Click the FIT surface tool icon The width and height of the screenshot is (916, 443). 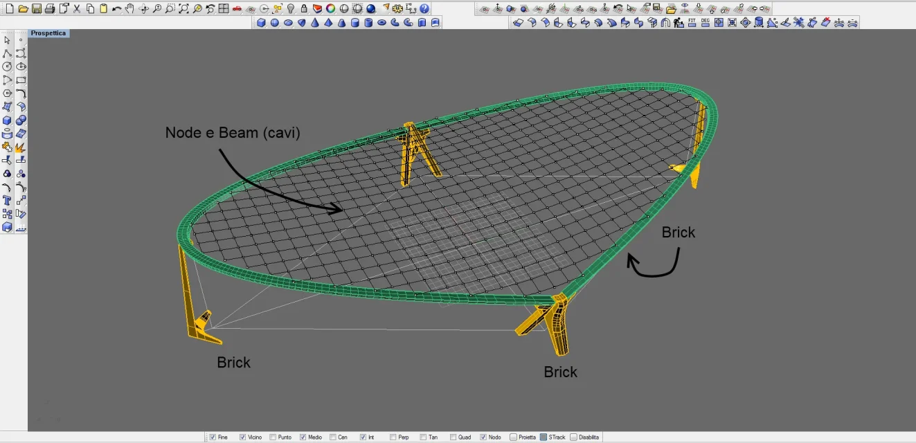coord(692,22)
